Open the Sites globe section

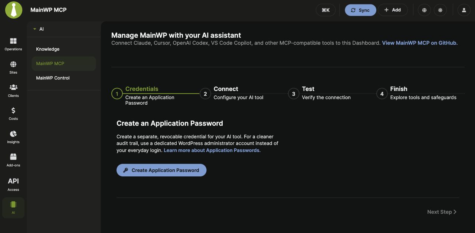tap(13, 67)
